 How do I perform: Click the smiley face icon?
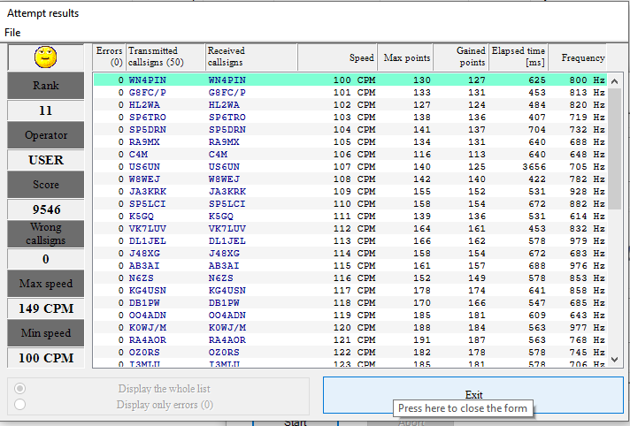coord(45,58)
